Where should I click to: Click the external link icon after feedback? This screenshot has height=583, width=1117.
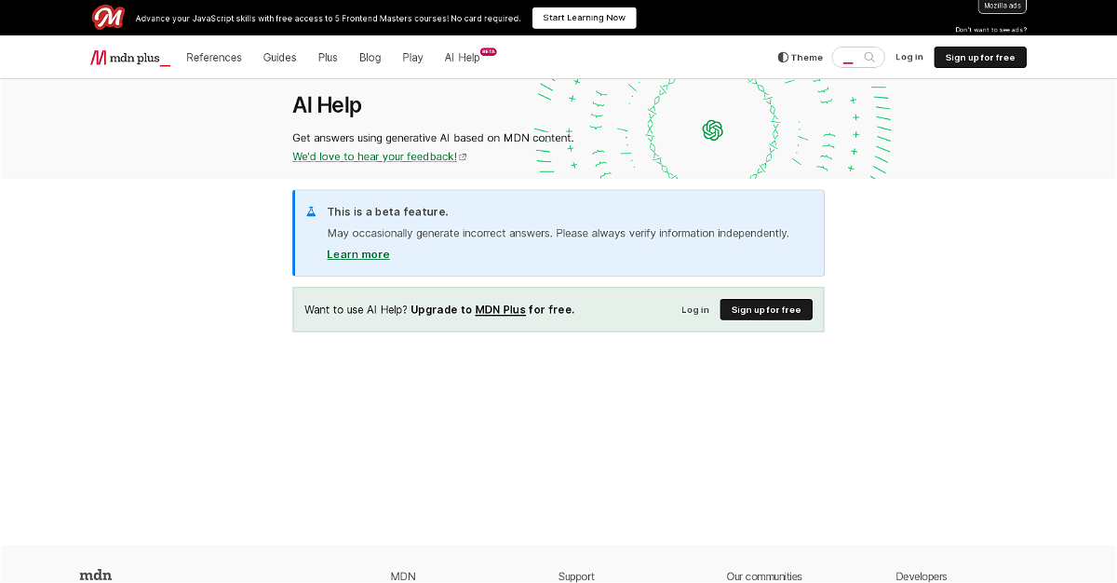pos(463,157)
